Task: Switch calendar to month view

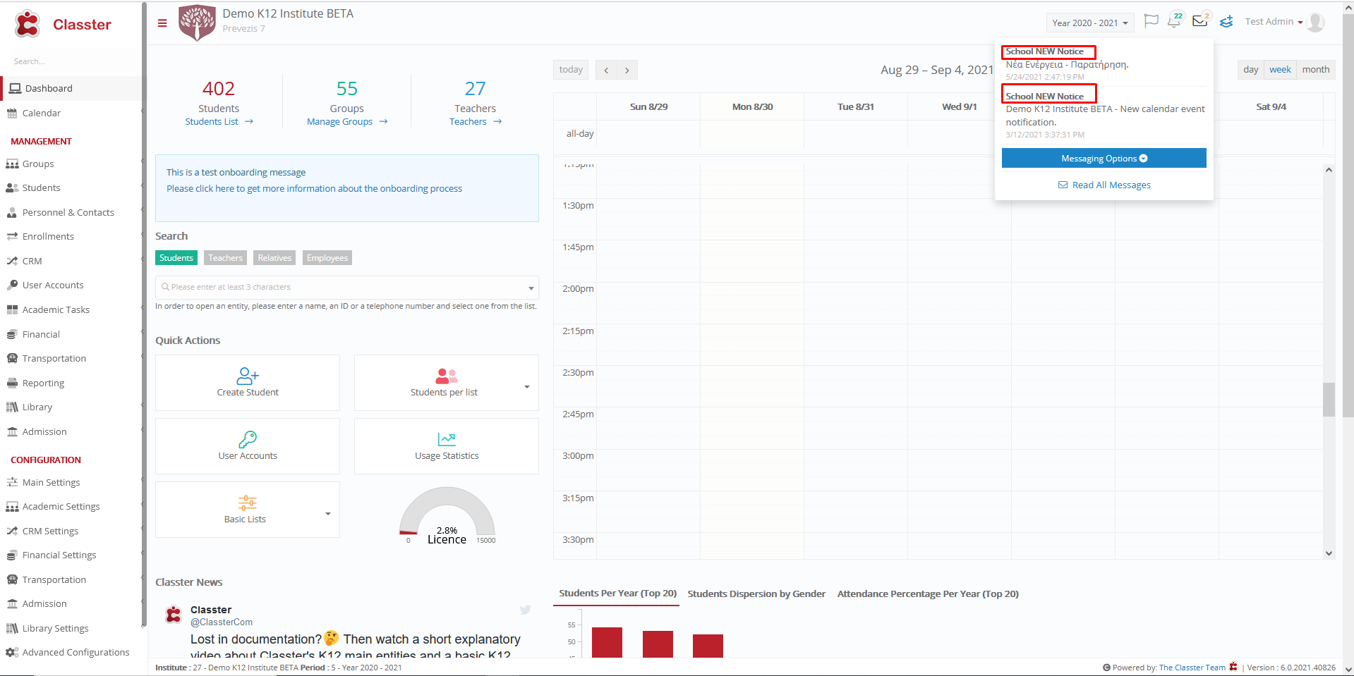Action: pyautogui.click(x=1316, y=69)
